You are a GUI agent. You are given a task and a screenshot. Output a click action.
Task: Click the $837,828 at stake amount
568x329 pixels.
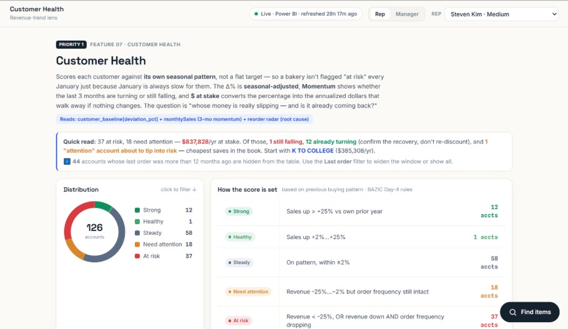tap(195, 142)
